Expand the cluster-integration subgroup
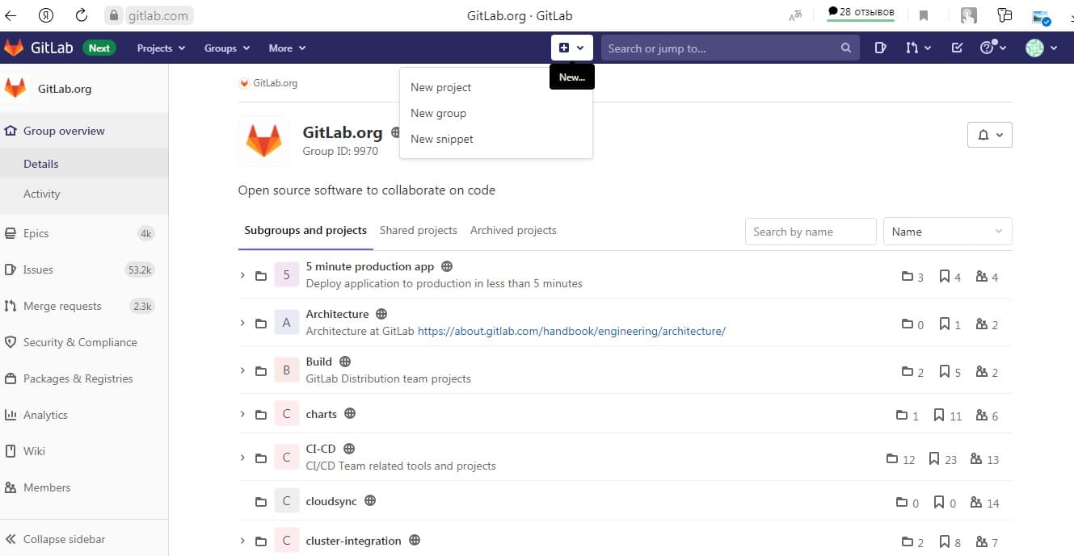 [242, 541]
